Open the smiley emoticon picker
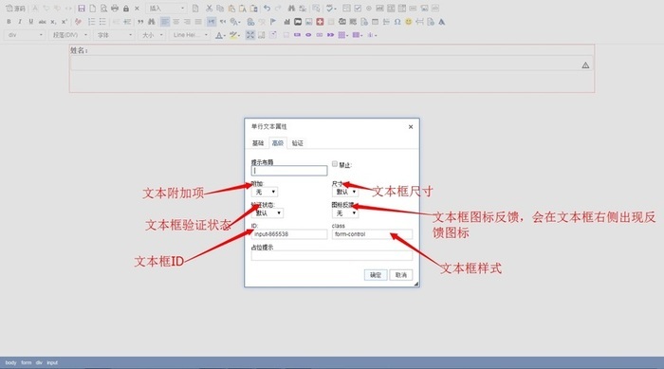Screen dimensions: 664x369 point(408,22)
